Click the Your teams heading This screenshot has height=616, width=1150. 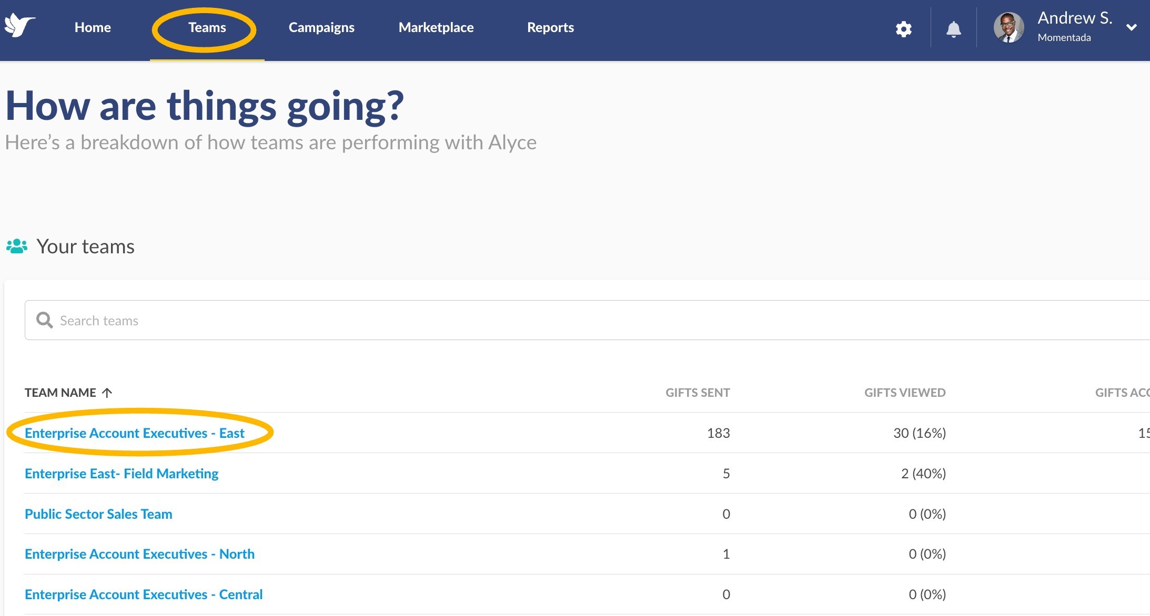[85, 246]
